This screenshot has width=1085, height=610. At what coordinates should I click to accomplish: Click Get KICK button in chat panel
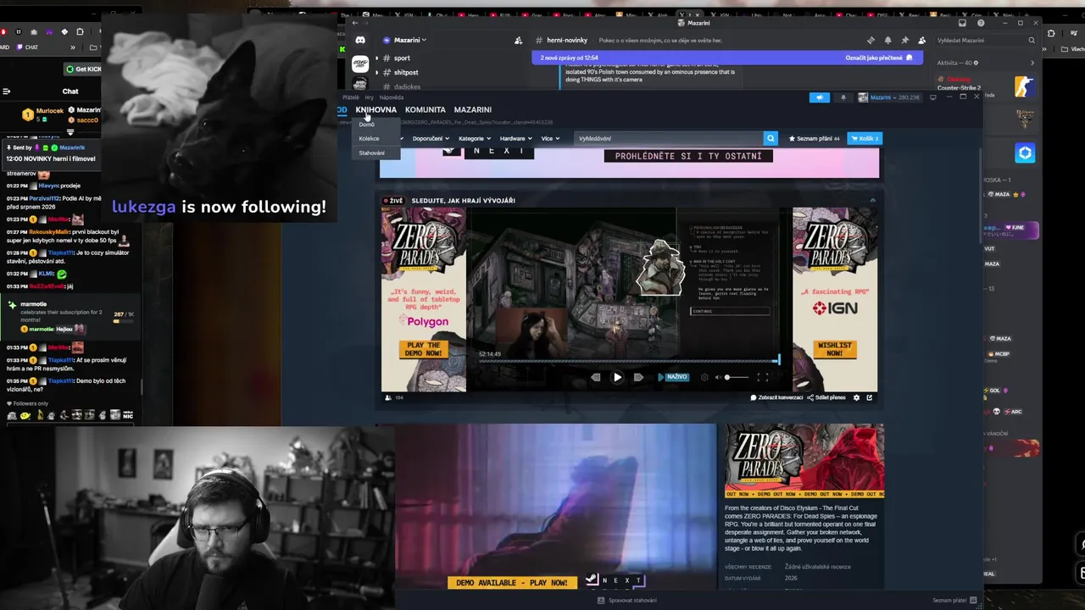point(82,69)
